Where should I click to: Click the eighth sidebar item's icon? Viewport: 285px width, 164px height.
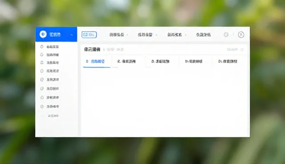coord(42,107)
